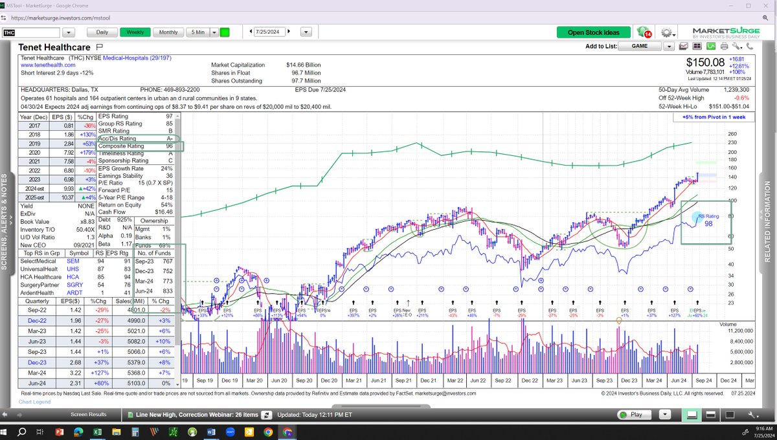The width and height of the screenshot is (777, 440).
Task: Expand the ticker symbol dropdown arrow
Action: [x=69, y=32]
